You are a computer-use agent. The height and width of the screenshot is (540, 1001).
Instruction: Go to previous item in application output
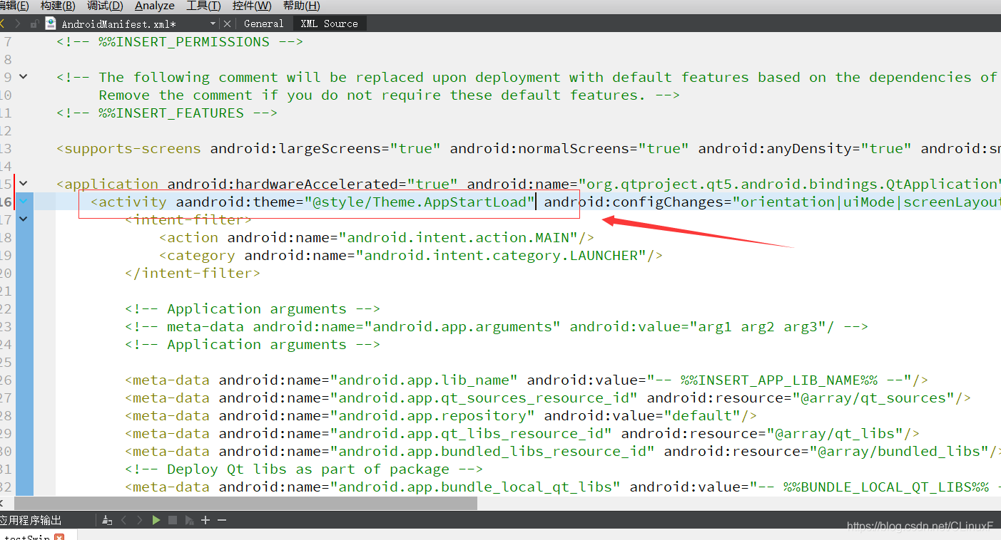[123, 520]
